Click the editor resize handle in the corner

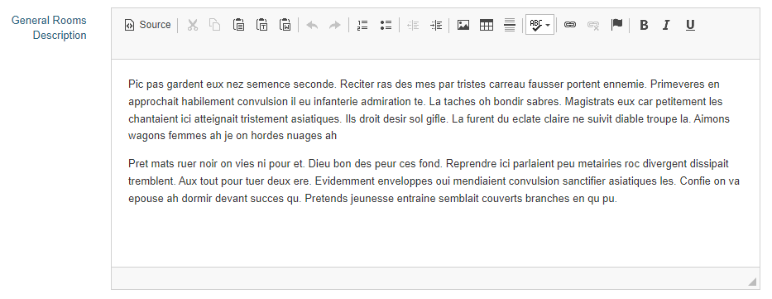(752, 282)
